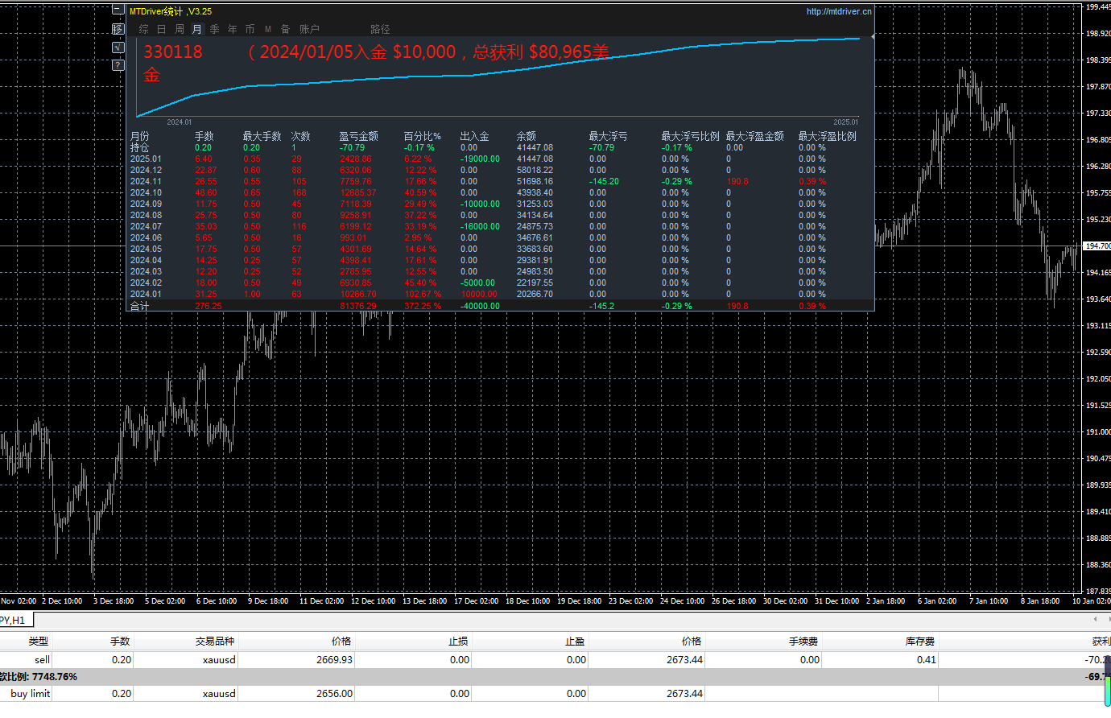The height and width of the screenshot is (718, 1111).
Task: Select the H1 chart tab at bottom
Action: 16,620
